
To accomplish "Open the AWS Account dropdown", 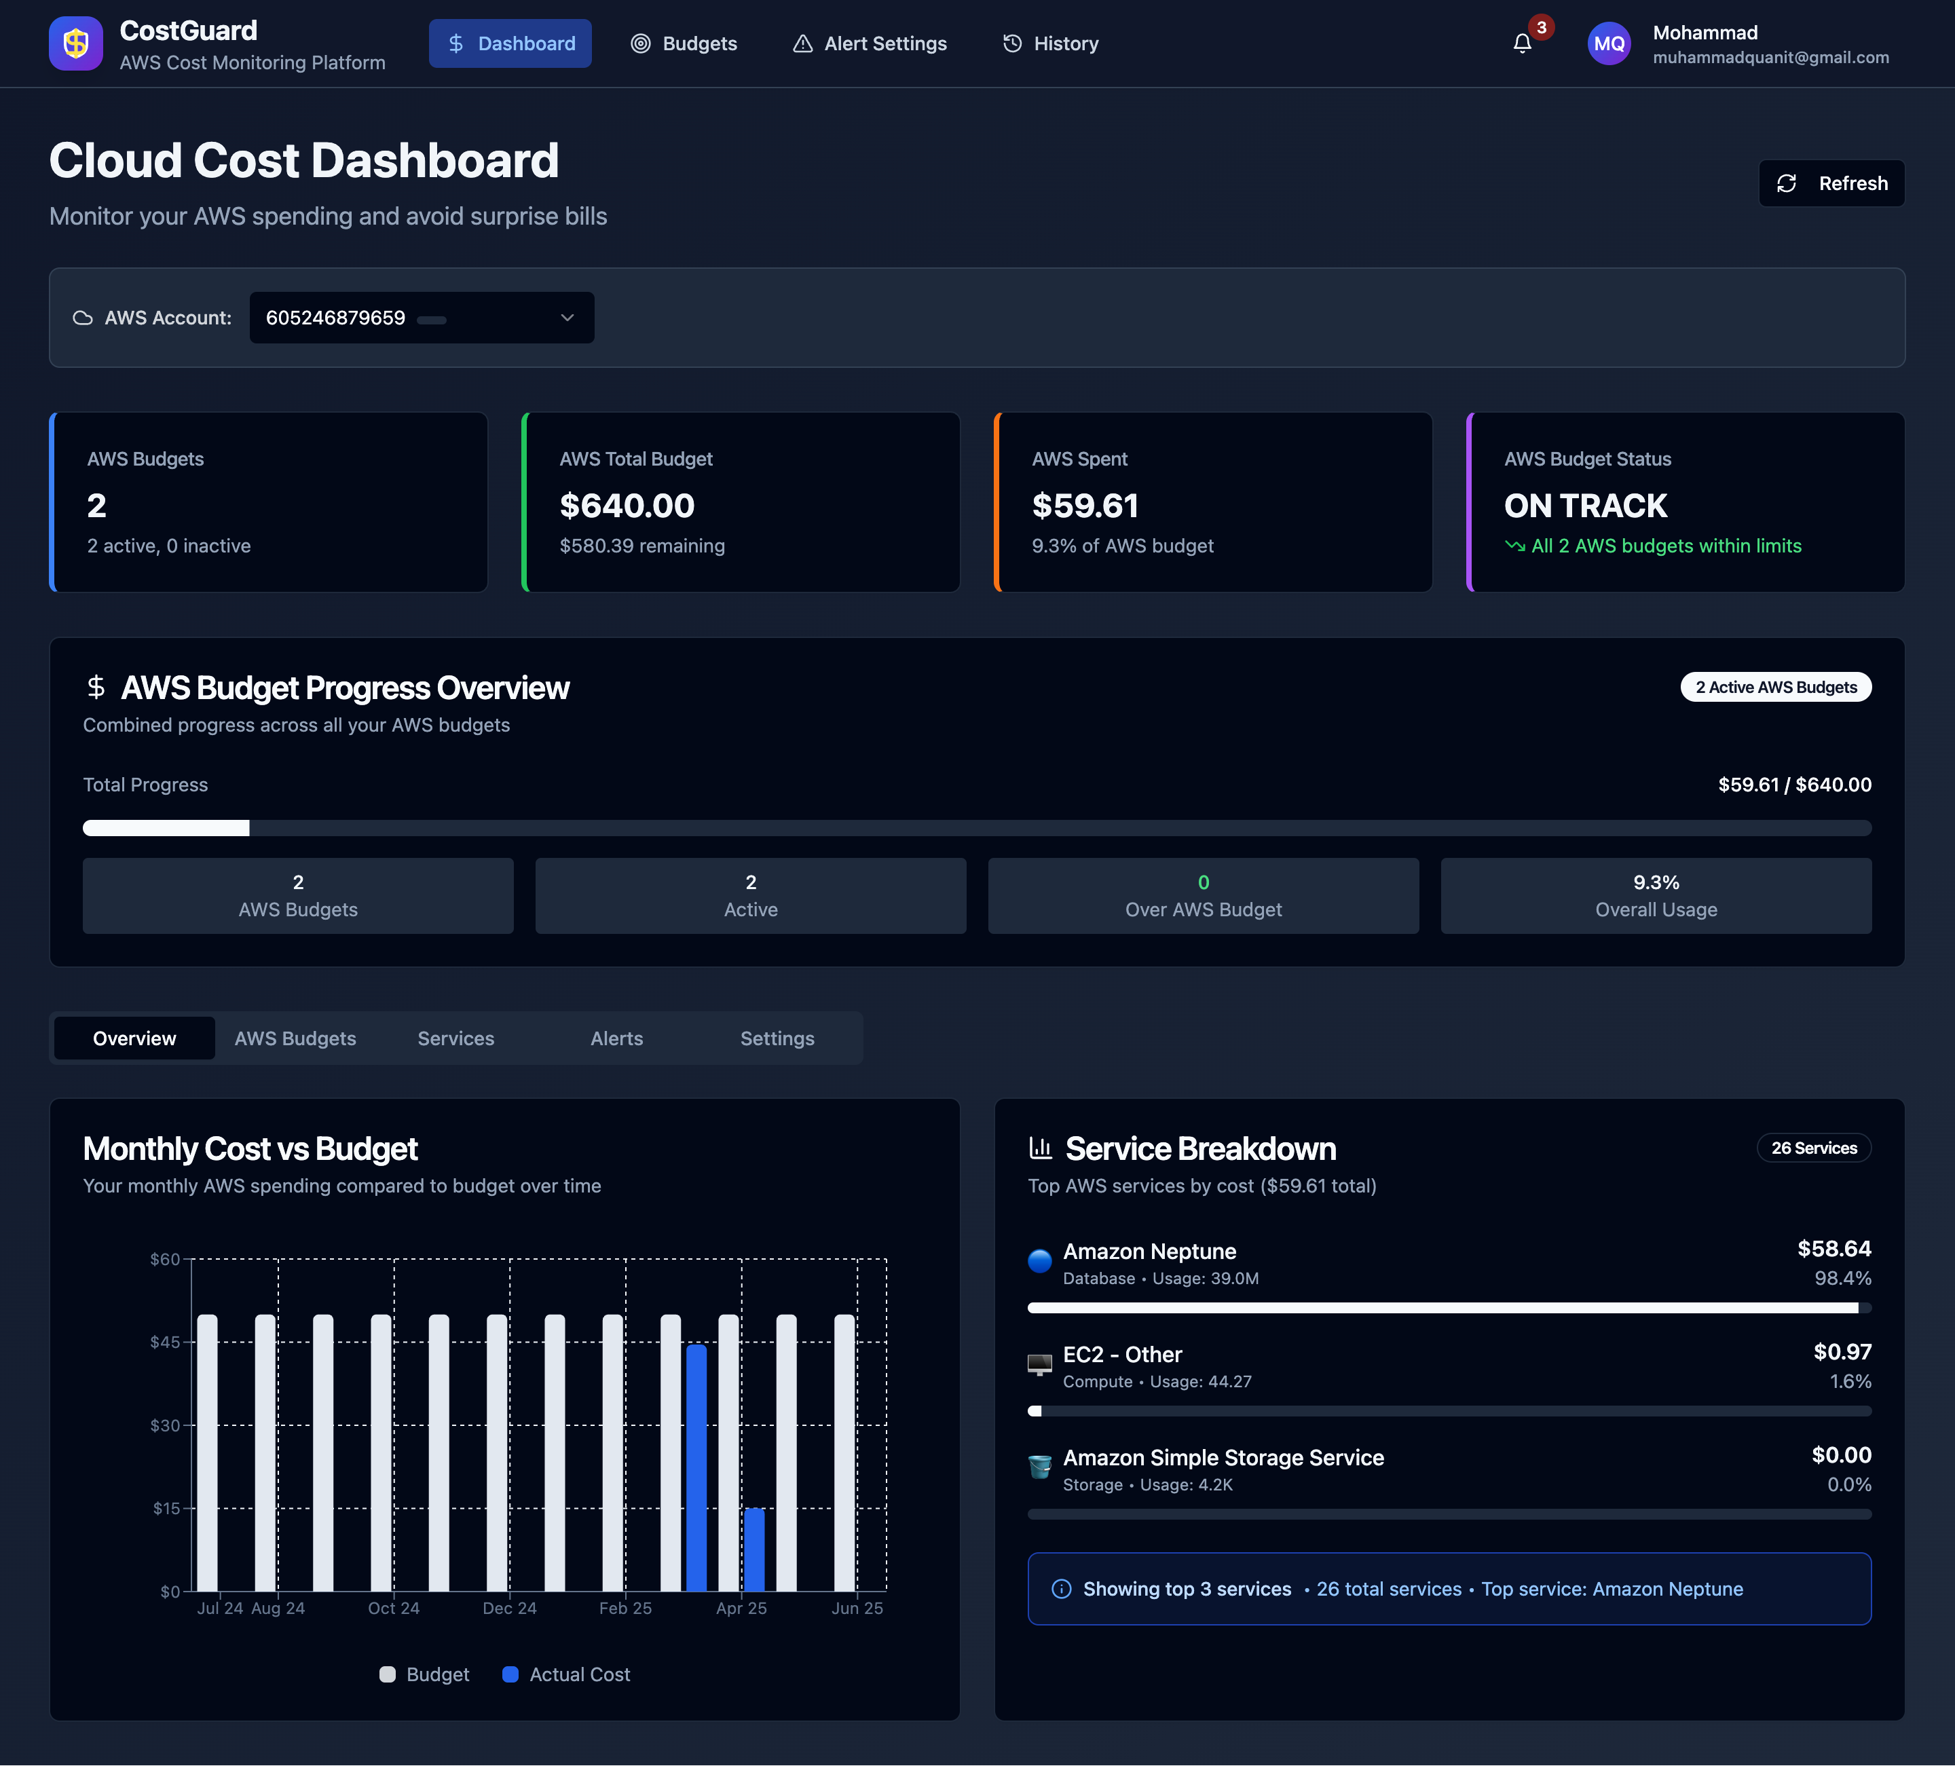I will [x=421, y=318].
